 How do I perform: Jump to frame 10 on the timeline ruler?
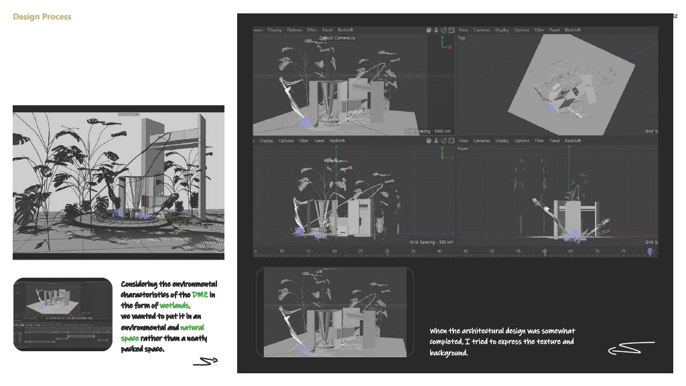tap(282, 251)
